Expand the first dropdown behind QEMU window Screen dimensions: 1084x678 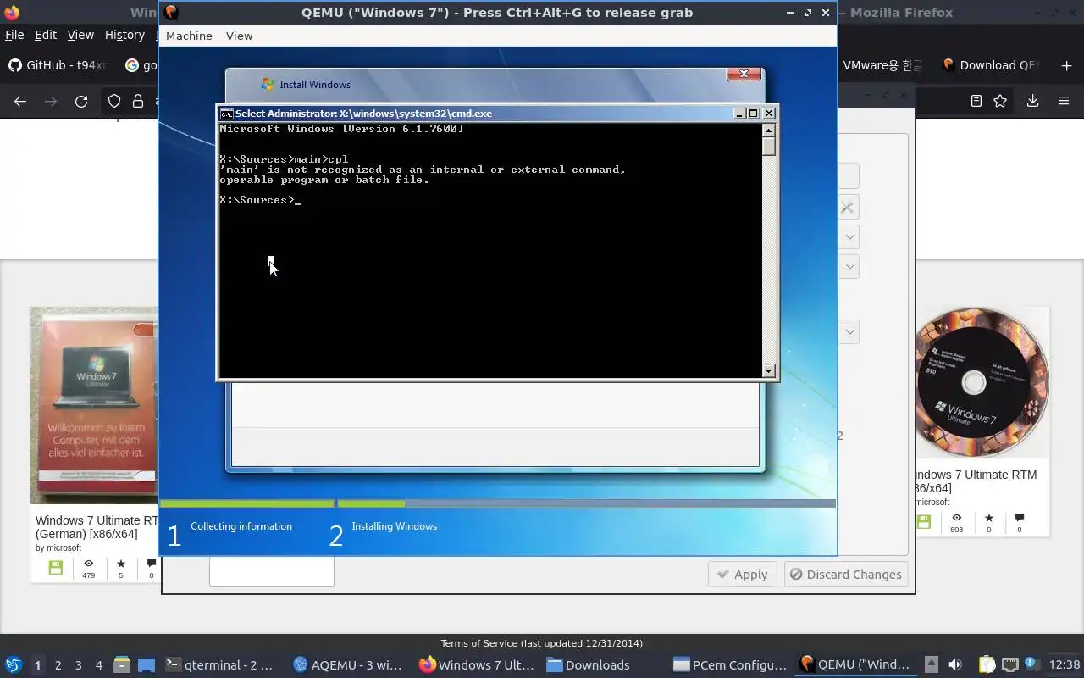tap(850, 236)
